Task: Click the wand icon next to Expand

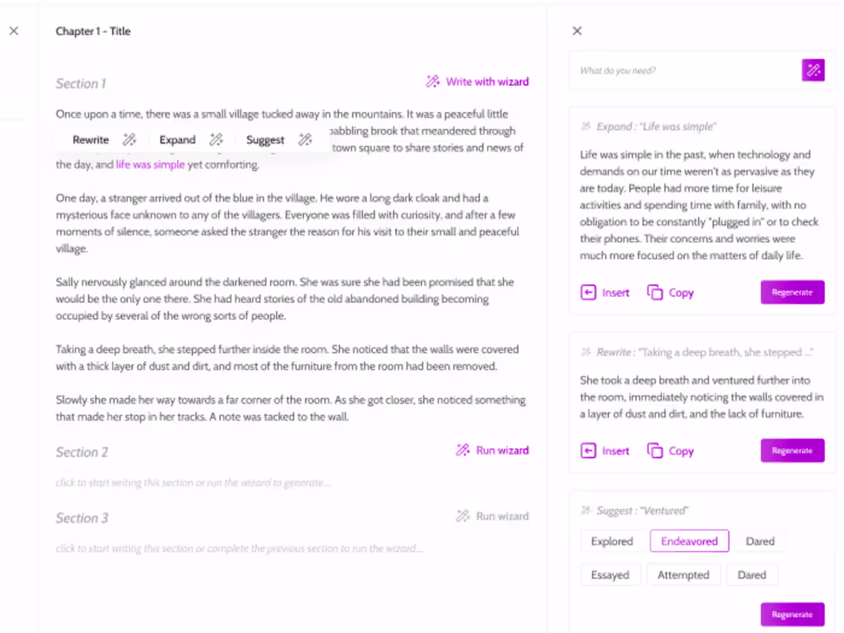Action: pyautogui.click(x=216, y=140)
